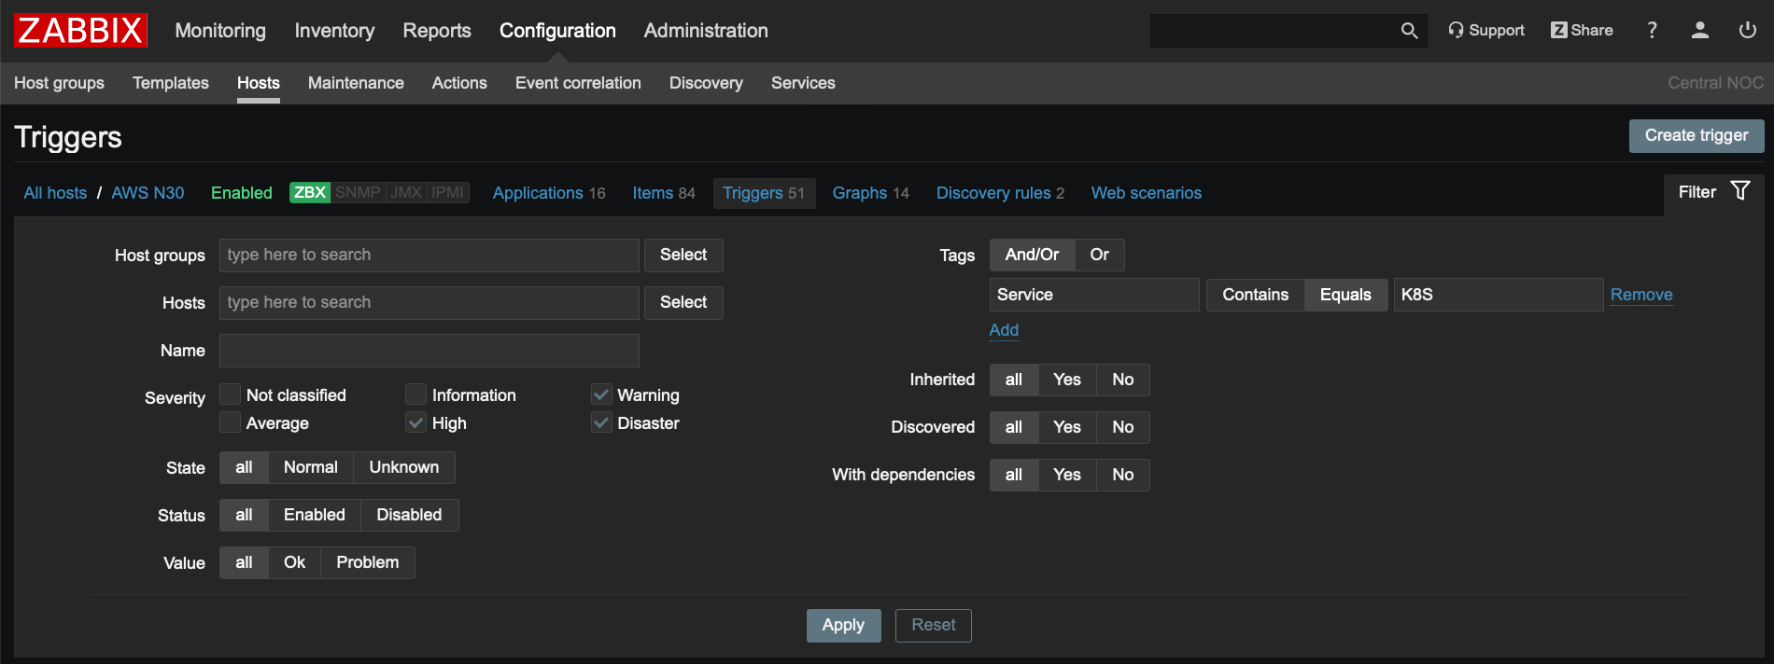Open the Monitoring menu

220,31
